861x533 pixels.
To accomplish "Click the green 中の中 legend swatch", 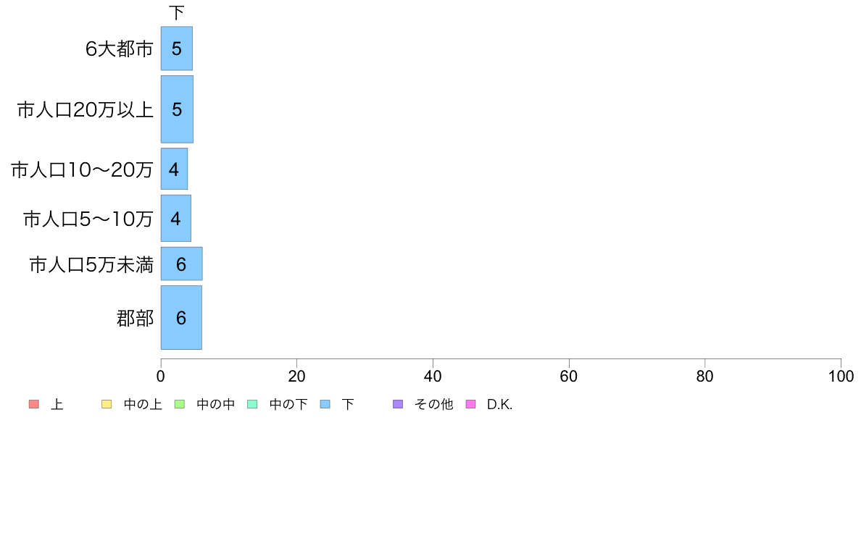I will pos(179,404).
